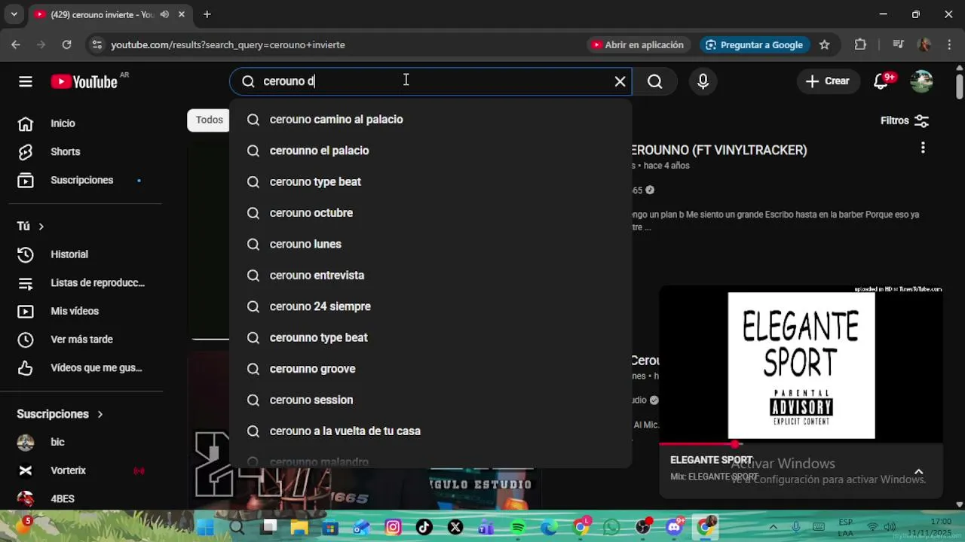Open the YouTube hamburger guide menu

tap(26, 81)
